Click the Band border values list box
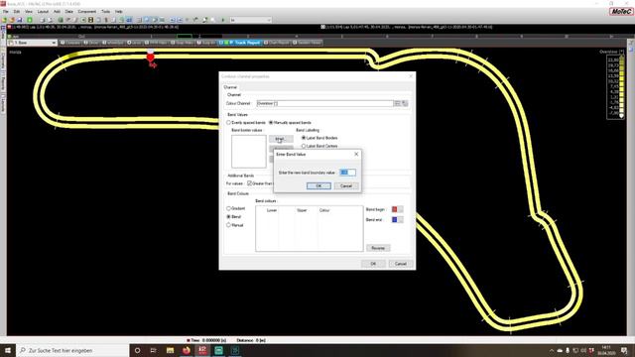Screen dimensions: 635x357 (x=249, y=152)
